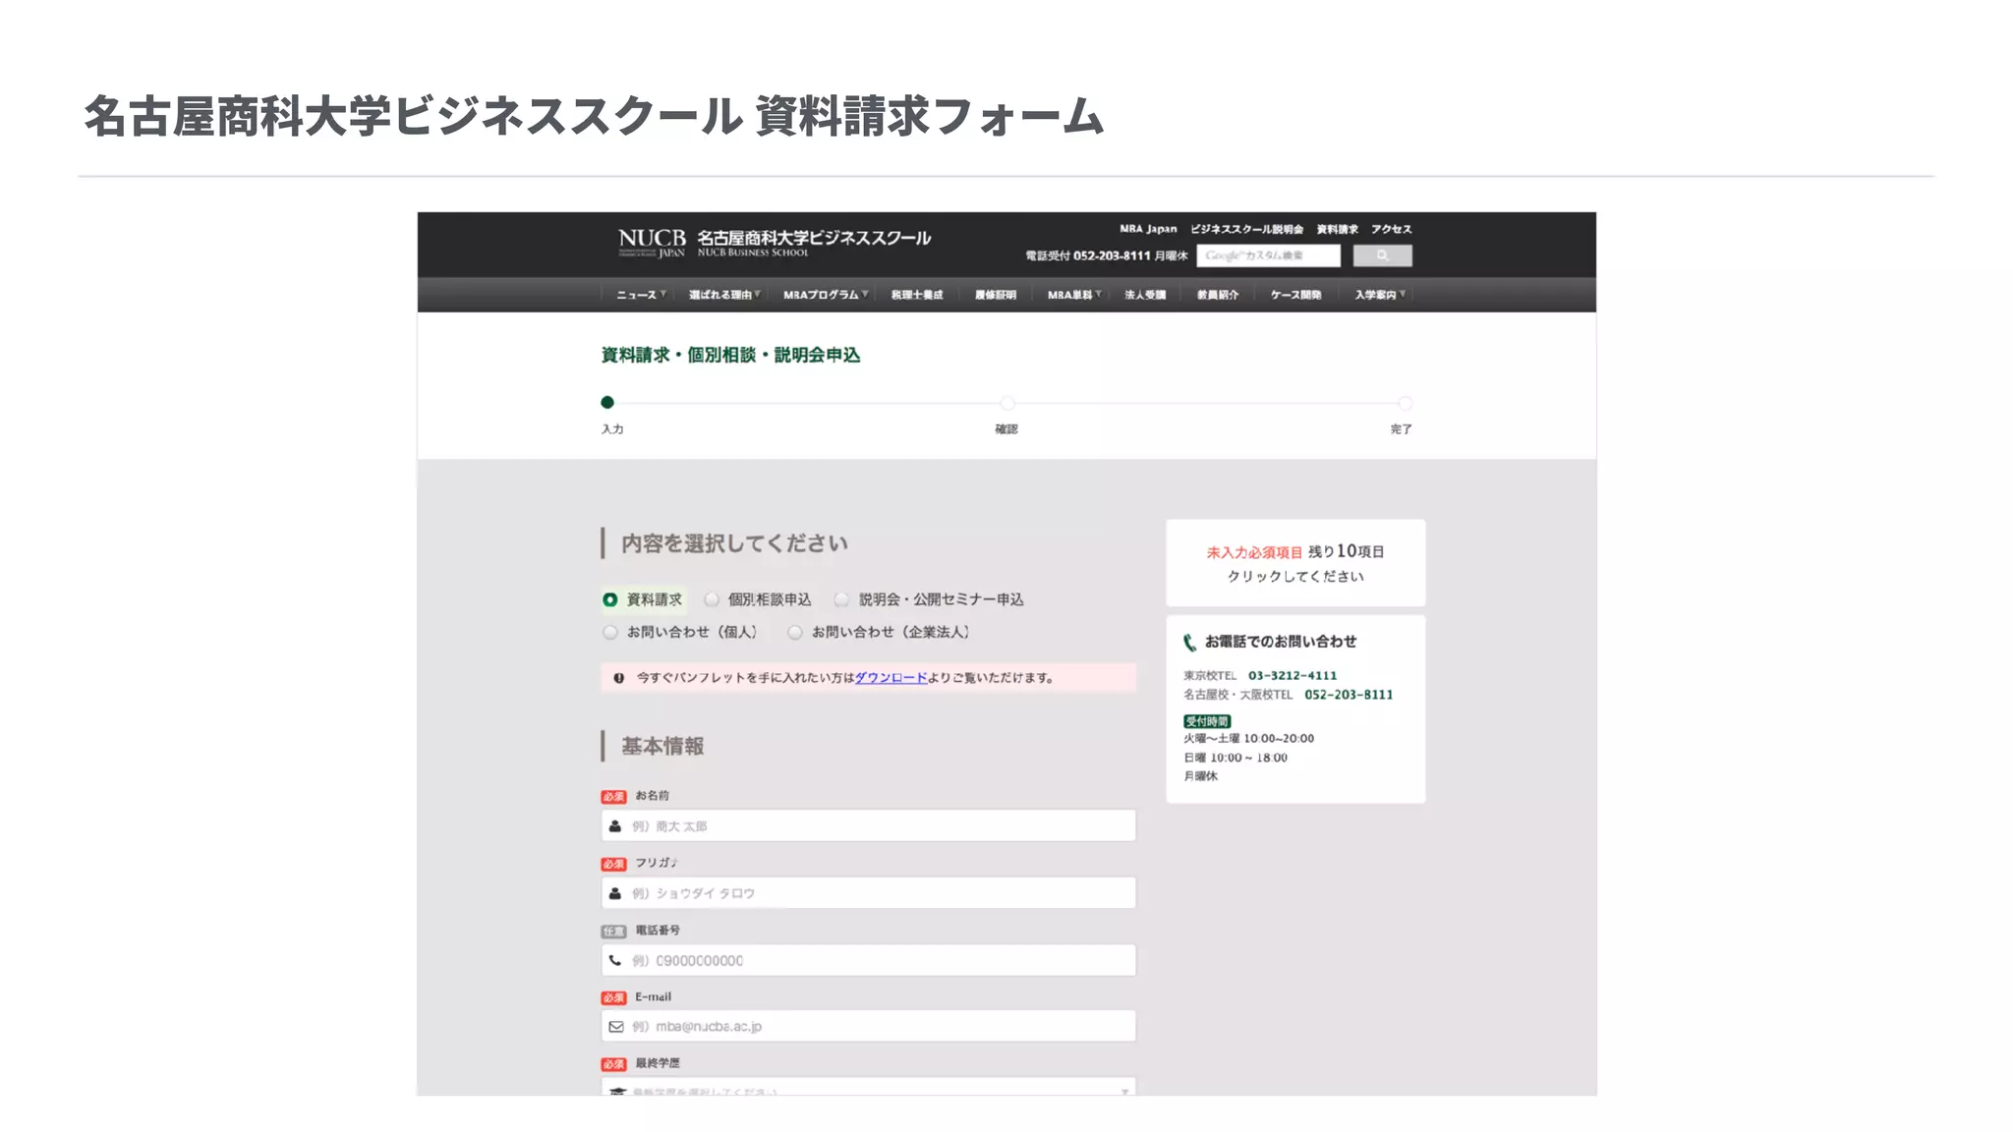
Task: Expand the 選ばれる理由 dropdown menu
Action: click(x=724, y=295)
